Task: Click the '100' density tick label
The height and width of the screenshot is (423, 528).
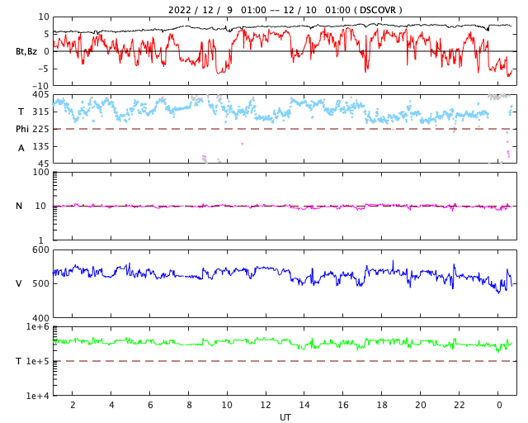Action: pos(40,172)
